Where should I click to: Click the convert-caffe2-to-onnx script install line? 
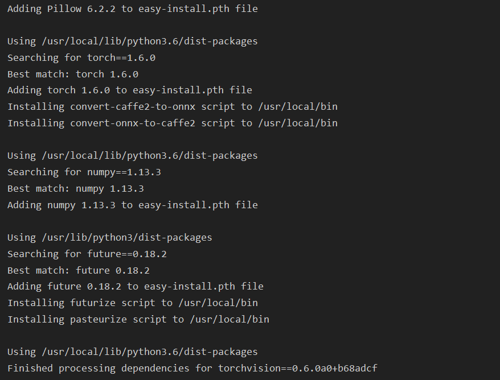172,106
